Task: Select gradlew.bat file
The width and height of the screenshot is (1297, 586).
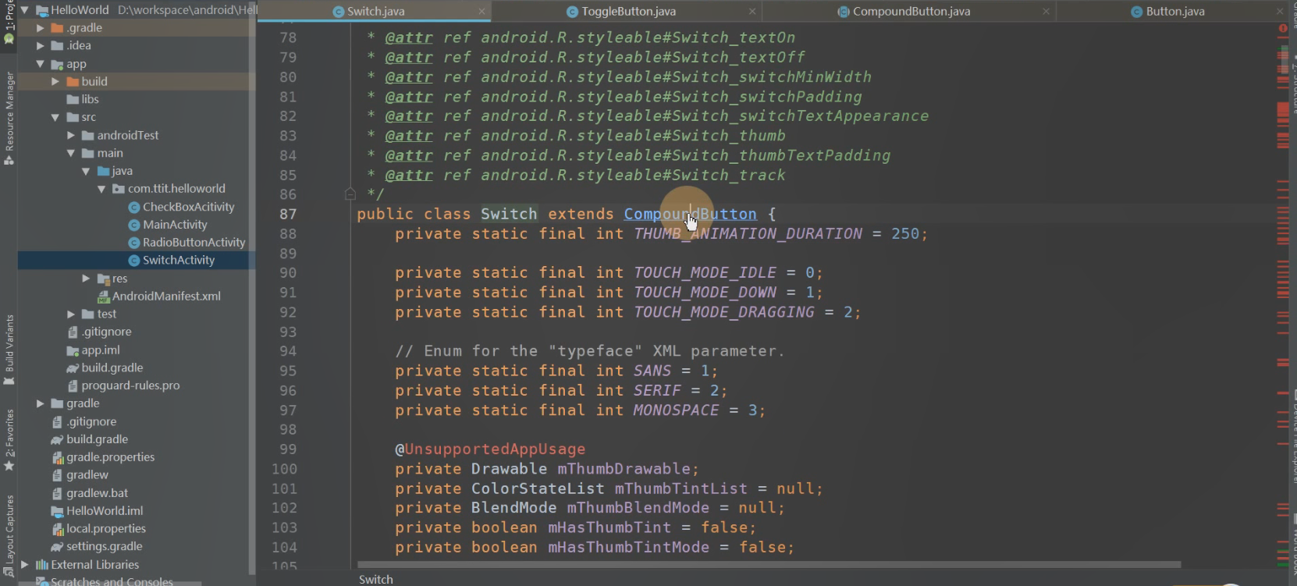Action: coord(97,493)
